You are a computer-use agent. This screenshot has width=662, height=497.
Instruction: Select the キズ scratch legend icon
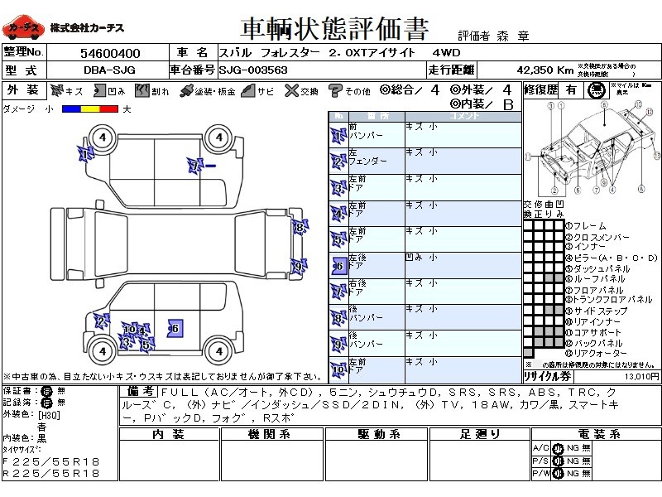56,90
